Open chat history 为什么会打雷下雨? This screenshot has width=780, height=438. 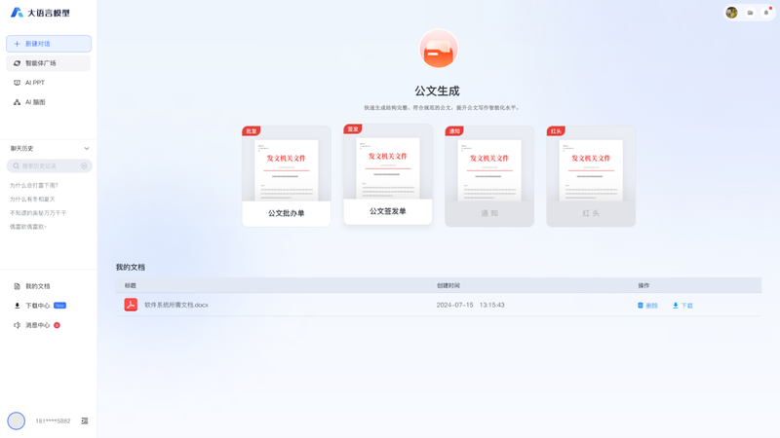point(34,185)
